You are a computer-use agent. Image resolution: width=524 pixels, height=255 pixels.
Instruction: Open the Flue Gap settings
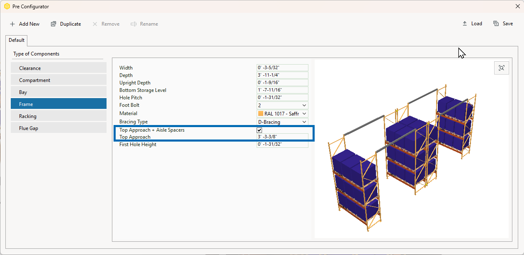(58, 128)
